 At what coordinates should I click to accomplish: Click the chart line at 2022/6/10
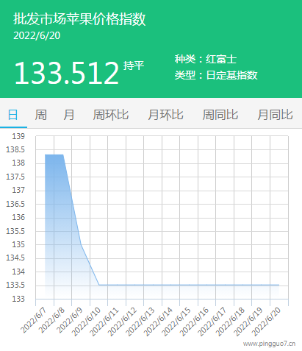coord(99,285)
